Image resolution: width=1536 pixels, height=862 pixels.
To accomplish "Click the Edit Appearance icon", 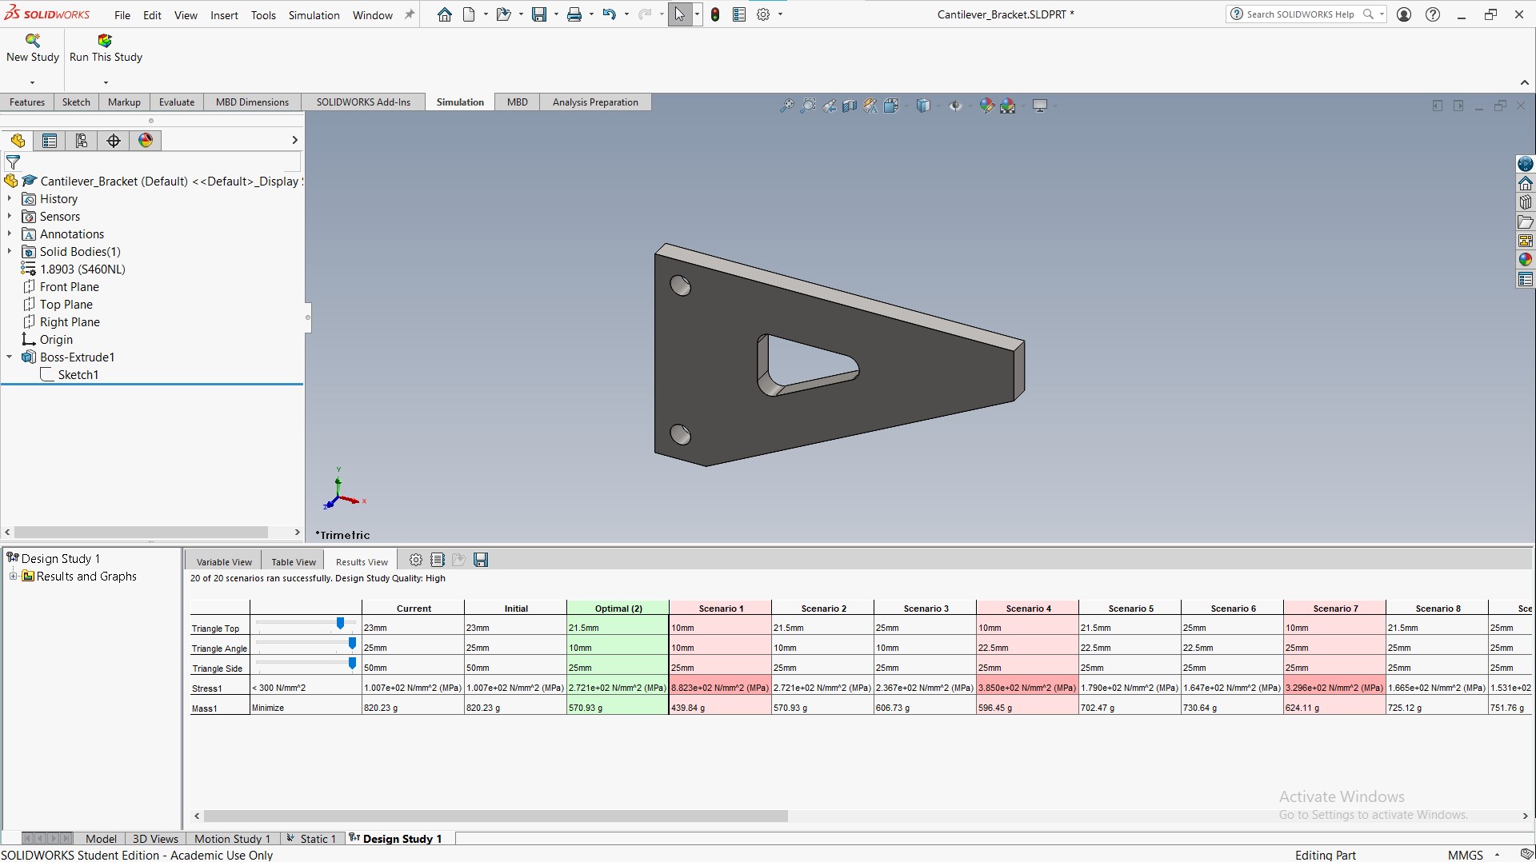I will pyautogui.click(x=987, y=106).
